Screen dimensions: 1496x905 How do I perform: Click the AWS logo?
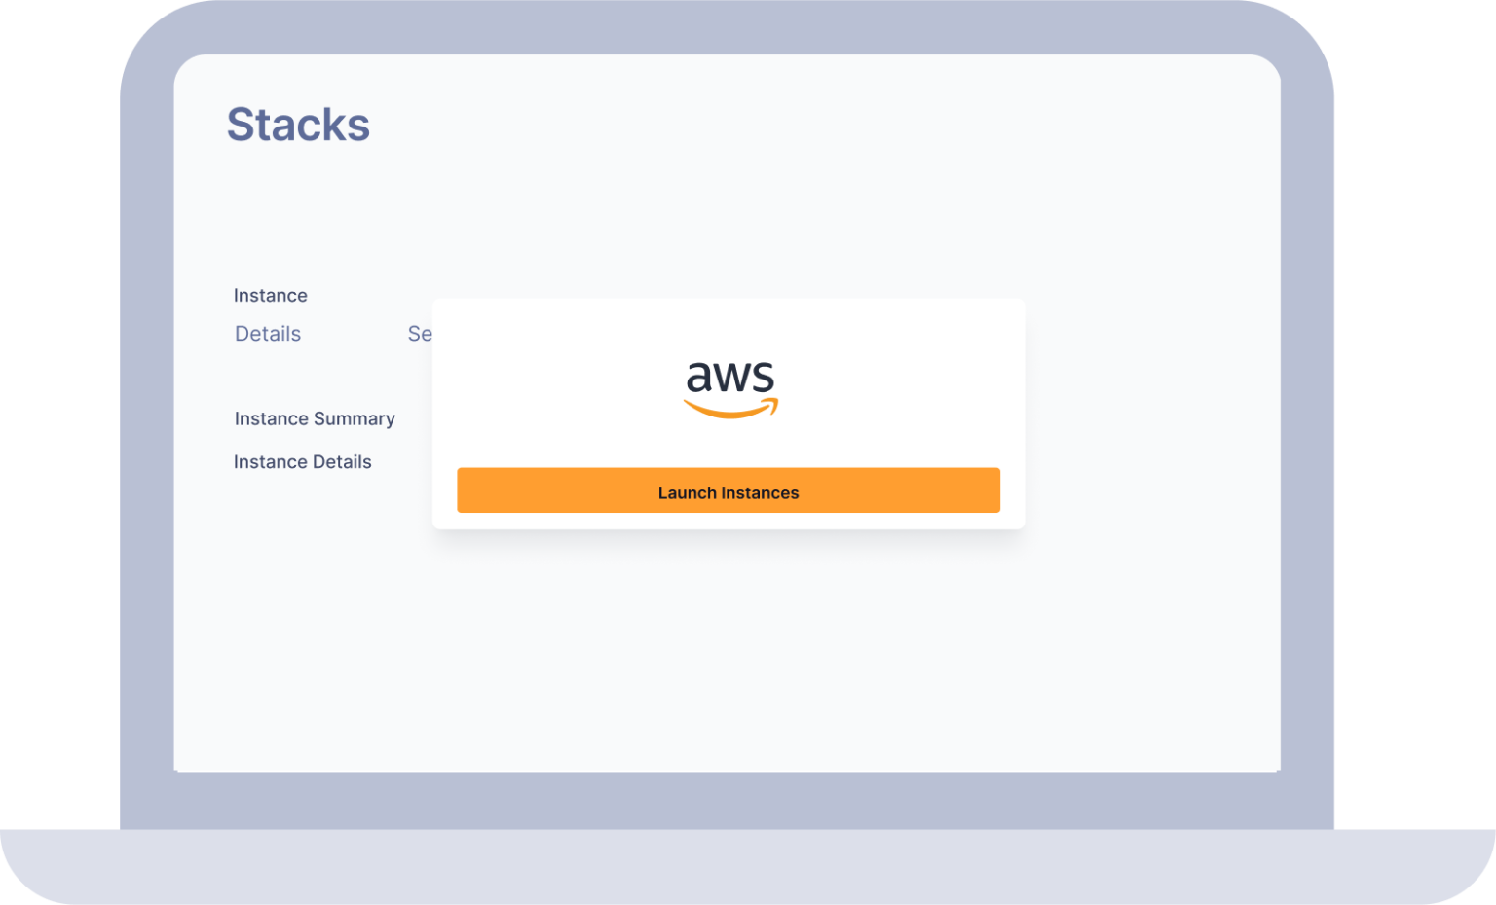(x=730, y=388)
